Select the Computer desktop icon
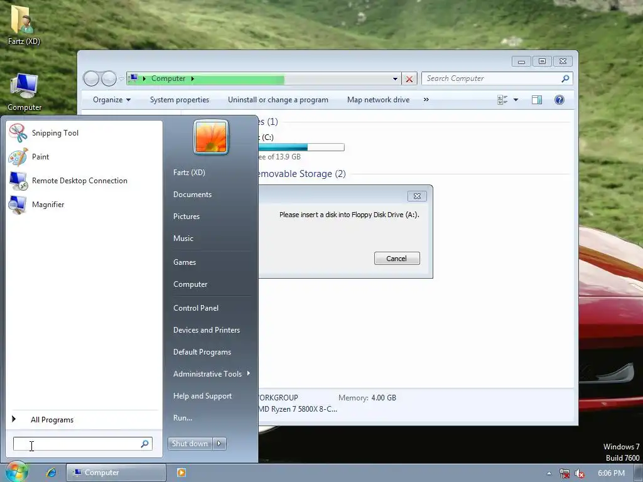 pos(24,92)
